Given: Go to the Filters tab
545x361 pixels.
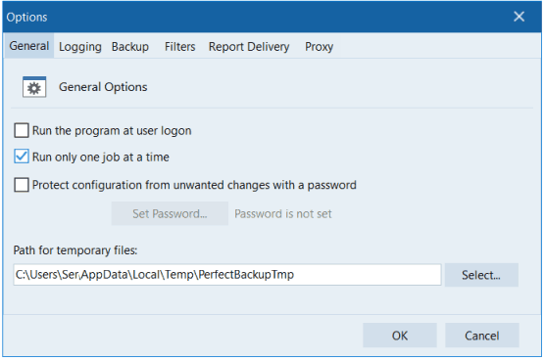Looking at the screenshot, I should [x=179, y=46].
